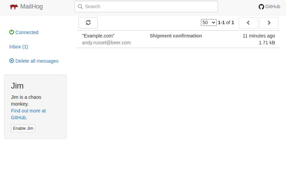Click the Search input field
Viewport: 286px width, 185px height.
[x=146, y=6]
